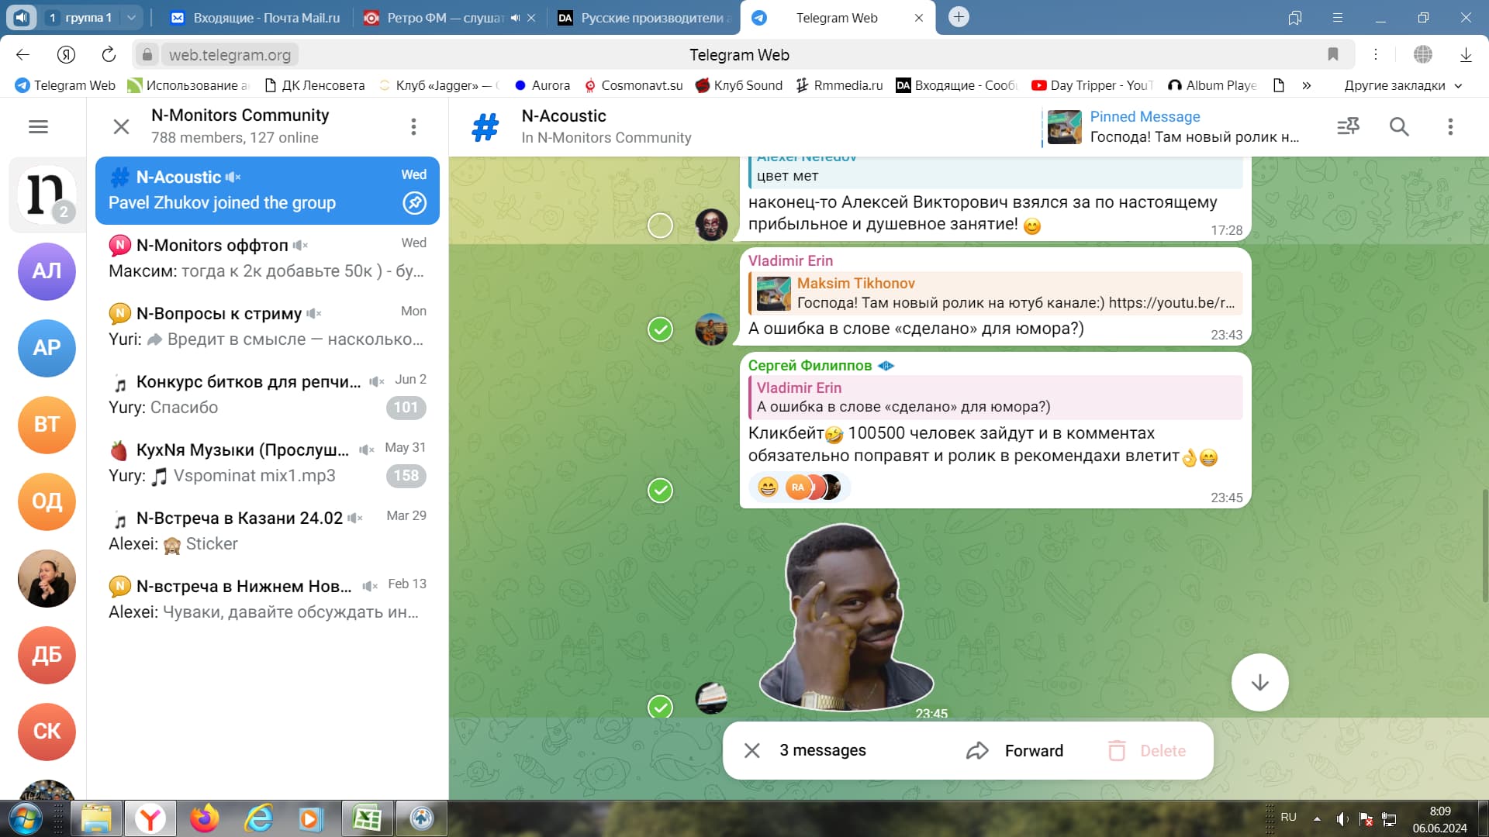The image size is (1489, 837).
Task: Open N-Встреча в Казани 24.02 topic
Action: coord(268,531)
